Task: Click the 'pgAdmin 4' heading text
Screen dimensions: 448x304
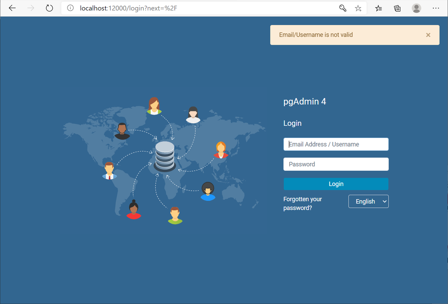Action: coord(305,101)
